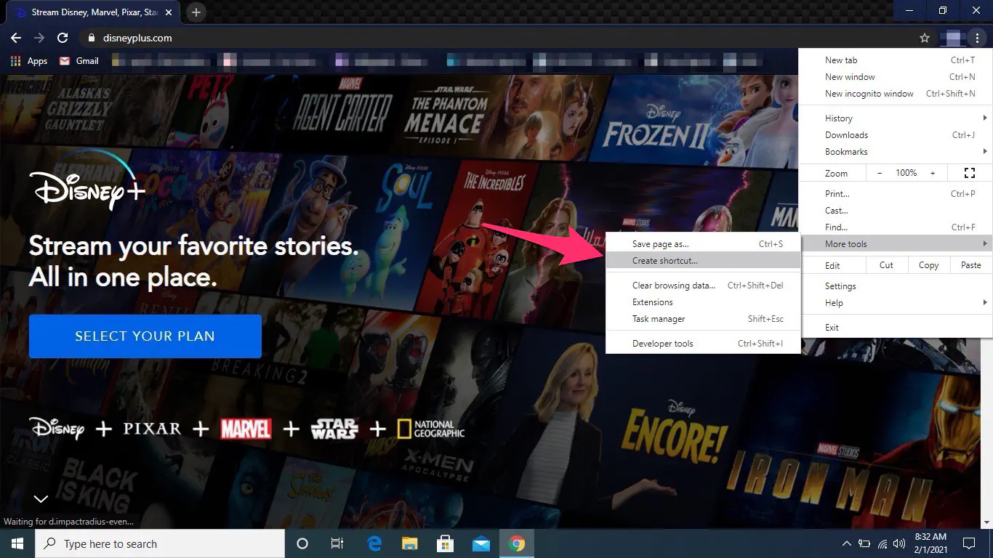Choose New tab from the Chrome menu
Screen dimensions: 993x558
pyautogui.click(x=896, y=60)
